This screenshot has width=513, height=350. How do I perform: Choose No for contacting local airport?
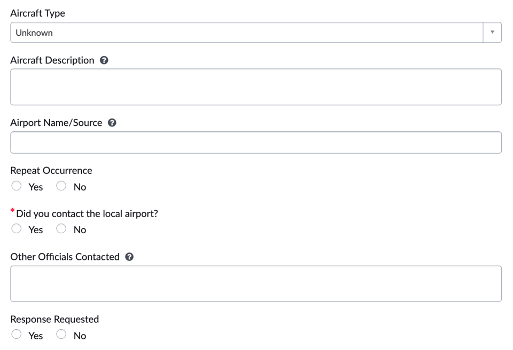click(x=61, y=228)
